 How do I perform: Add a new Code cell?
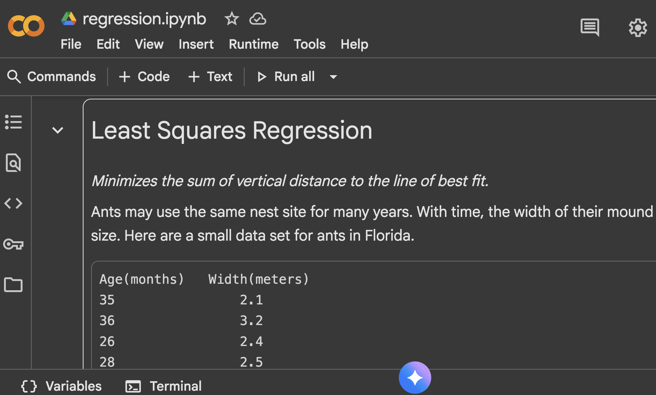pos(144,77)
